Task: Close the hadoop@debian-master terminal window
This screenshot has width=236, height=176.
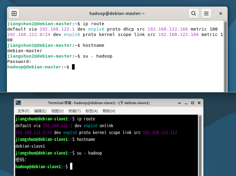Action: (x=221, y=13)
